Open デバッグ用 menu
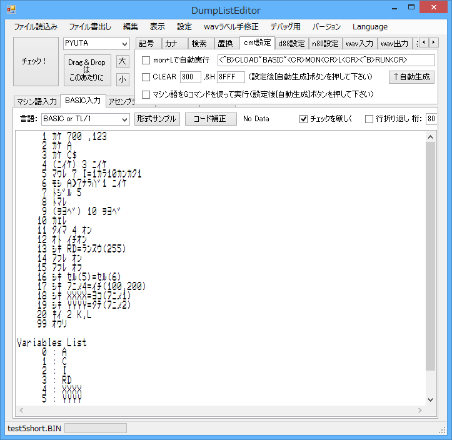 285,27
